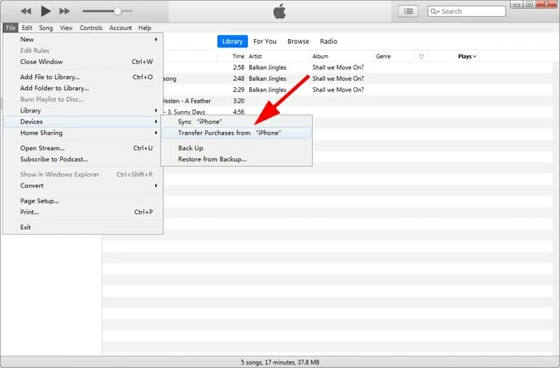The width and height of the screenshot is (560, 368).
Task: Open the list view icon button
Action: (408, 11)
